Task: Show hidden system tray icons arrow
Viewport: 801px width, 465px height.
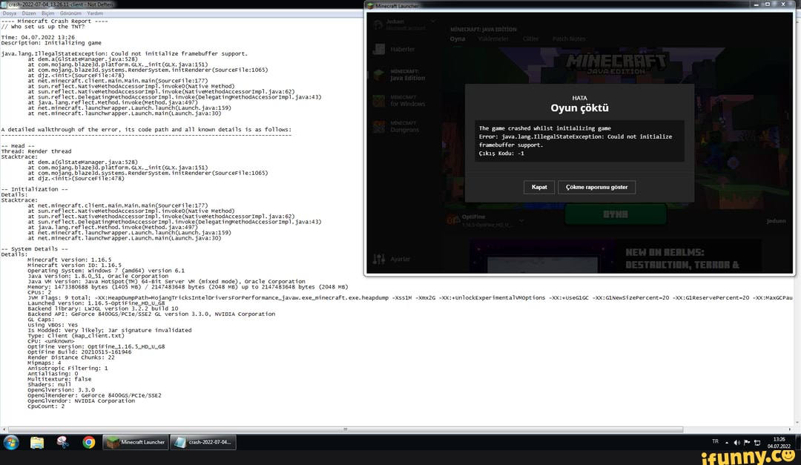Action: [727, 443]
